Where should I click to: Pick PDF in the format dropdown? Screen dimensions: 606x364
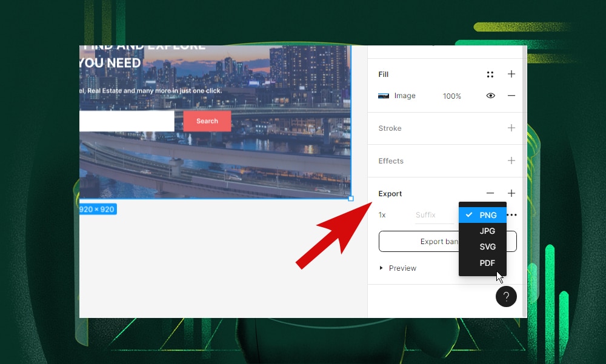point(487,263)
